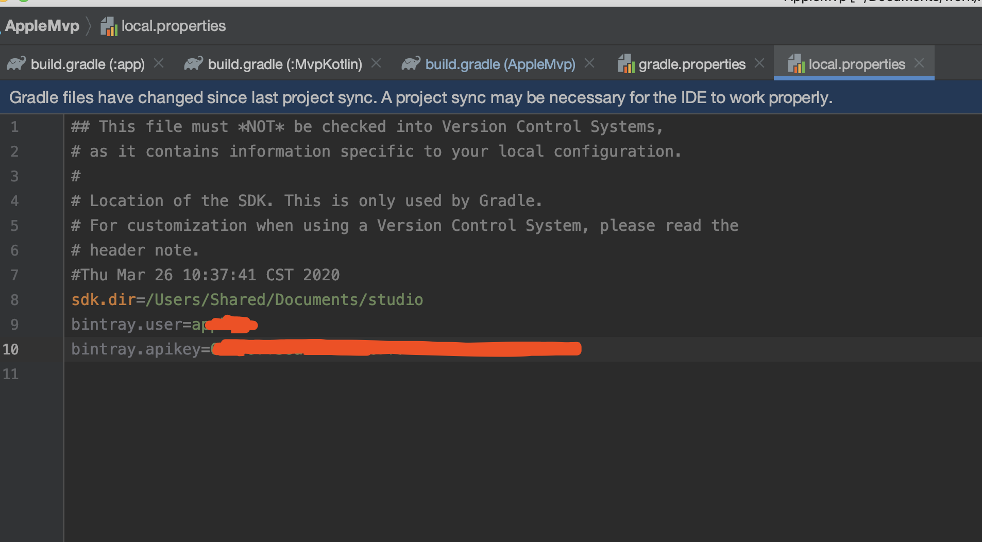Close the build.gradle (AppleMvp) tab
This screenshot has width=982, height=542.
[x=589, y=63]
